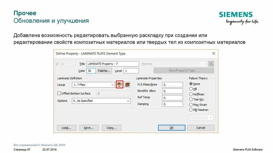The image size is (273, 153).
Task: Click the material definition icon next to Material
Action: [211, 64]
